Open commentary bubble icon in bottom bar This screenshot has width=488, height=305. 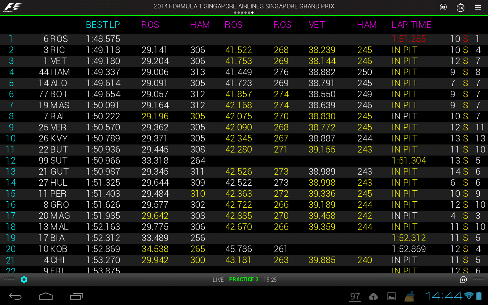[463, 279]
